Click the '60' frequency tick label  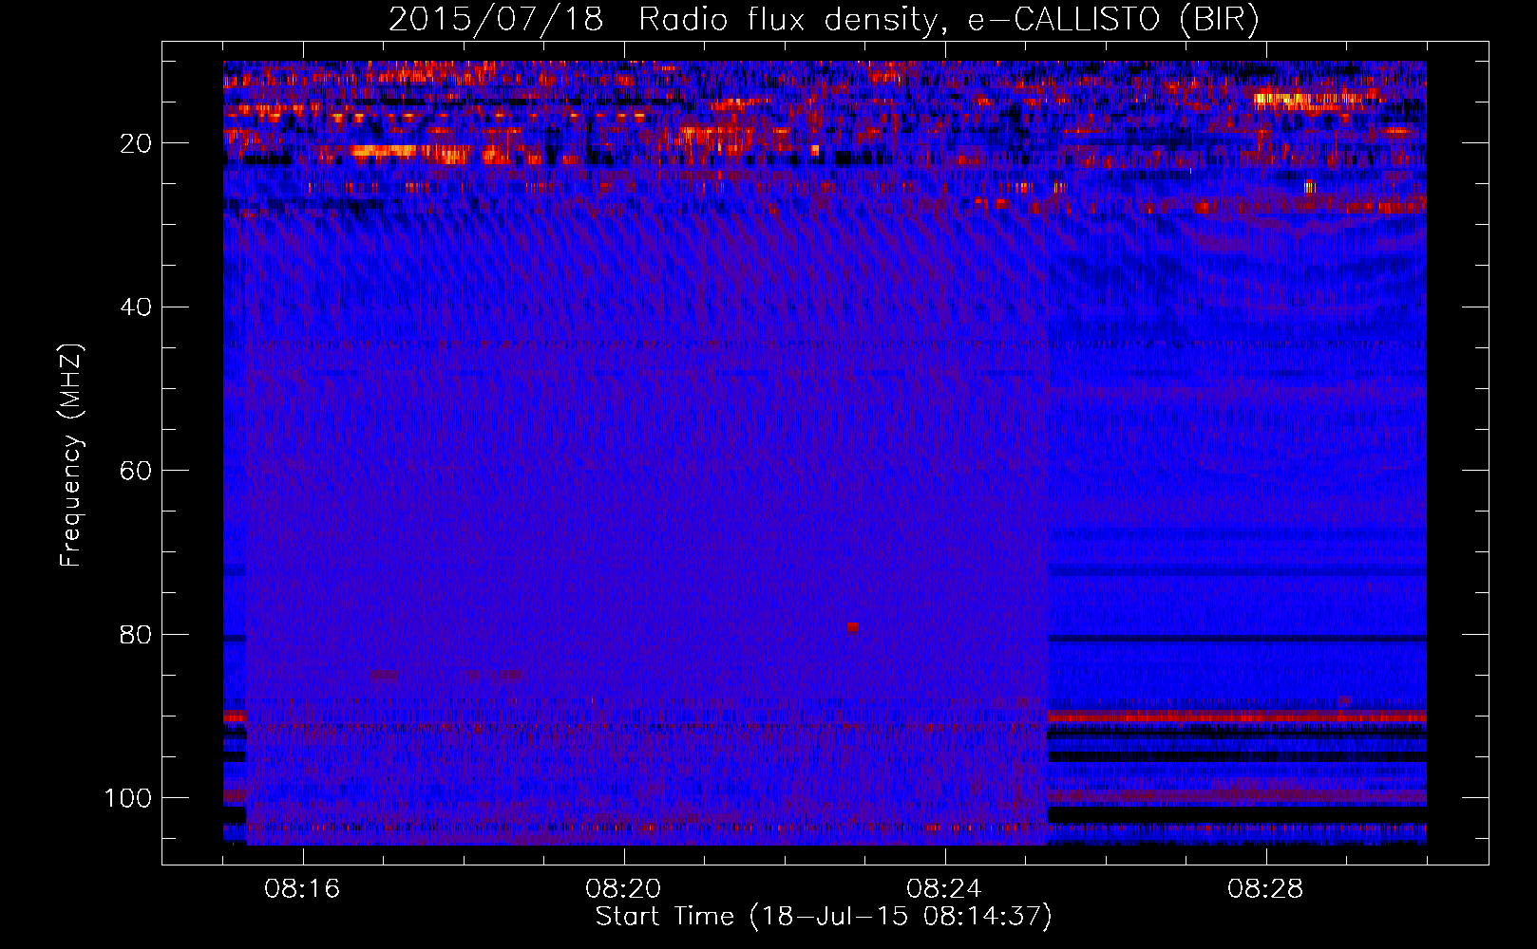coord(137,471)
